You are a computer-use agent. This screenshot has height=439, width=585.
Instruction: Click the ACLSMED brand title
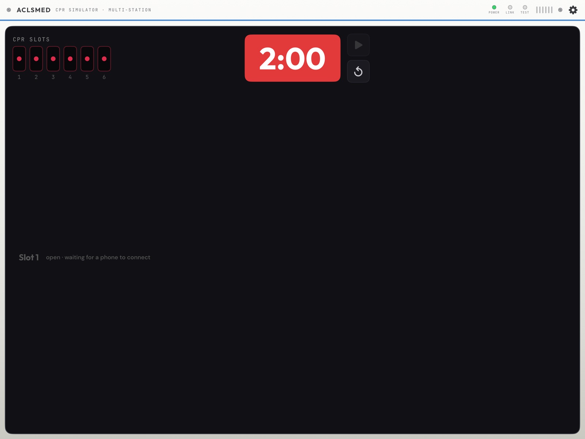(34, 10)
